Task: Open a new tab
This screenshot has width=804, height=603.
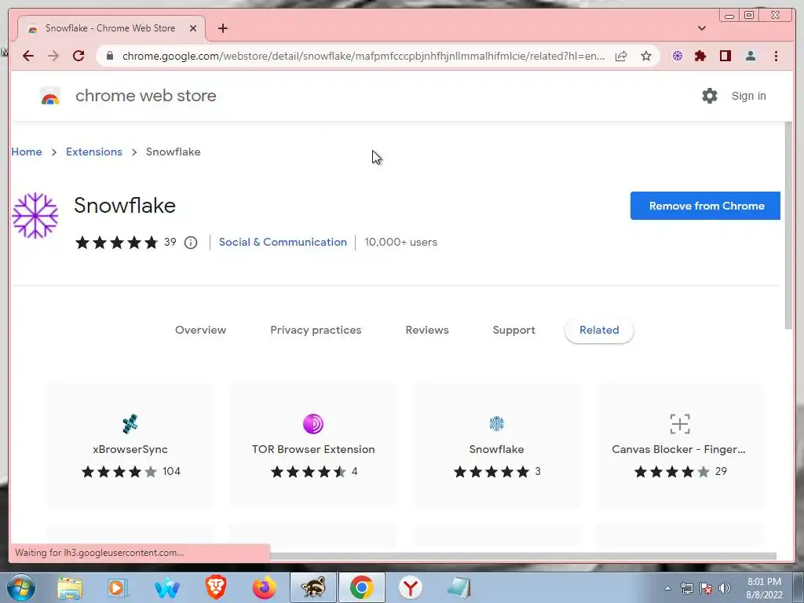Action: pyautogui.click(x=222, y=28)
